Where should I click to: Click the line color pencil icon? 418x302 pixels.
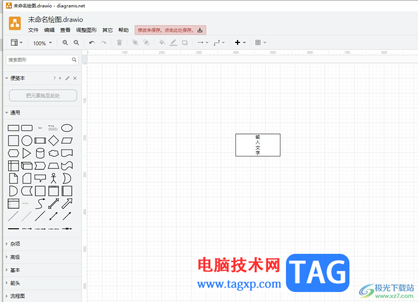[173, 43]
